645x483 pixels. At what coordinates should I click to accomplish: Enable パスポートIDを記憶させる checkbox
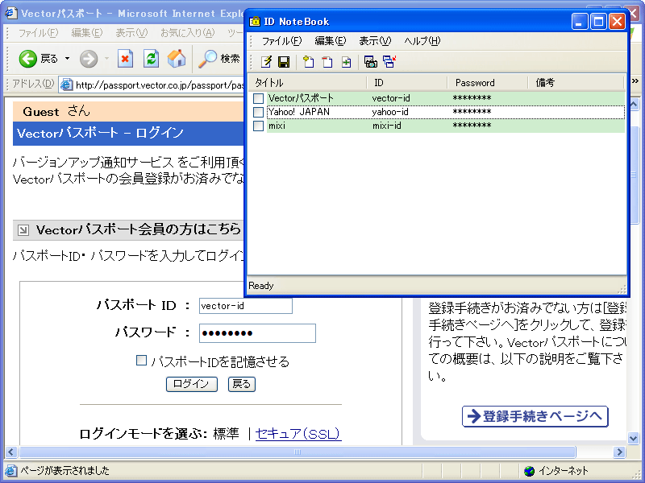[x=141, y=360]
